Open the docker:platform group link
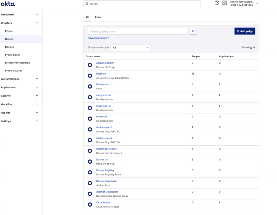The image size is (277, 215). coord(105,63)
